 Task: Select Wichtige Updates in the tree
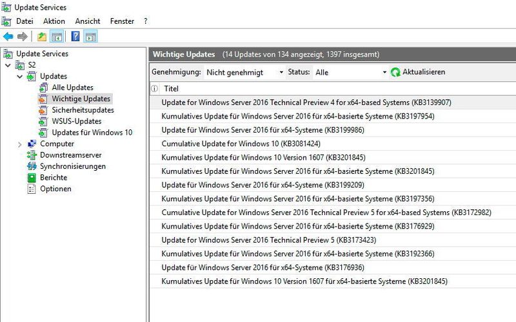coord(81,99)
